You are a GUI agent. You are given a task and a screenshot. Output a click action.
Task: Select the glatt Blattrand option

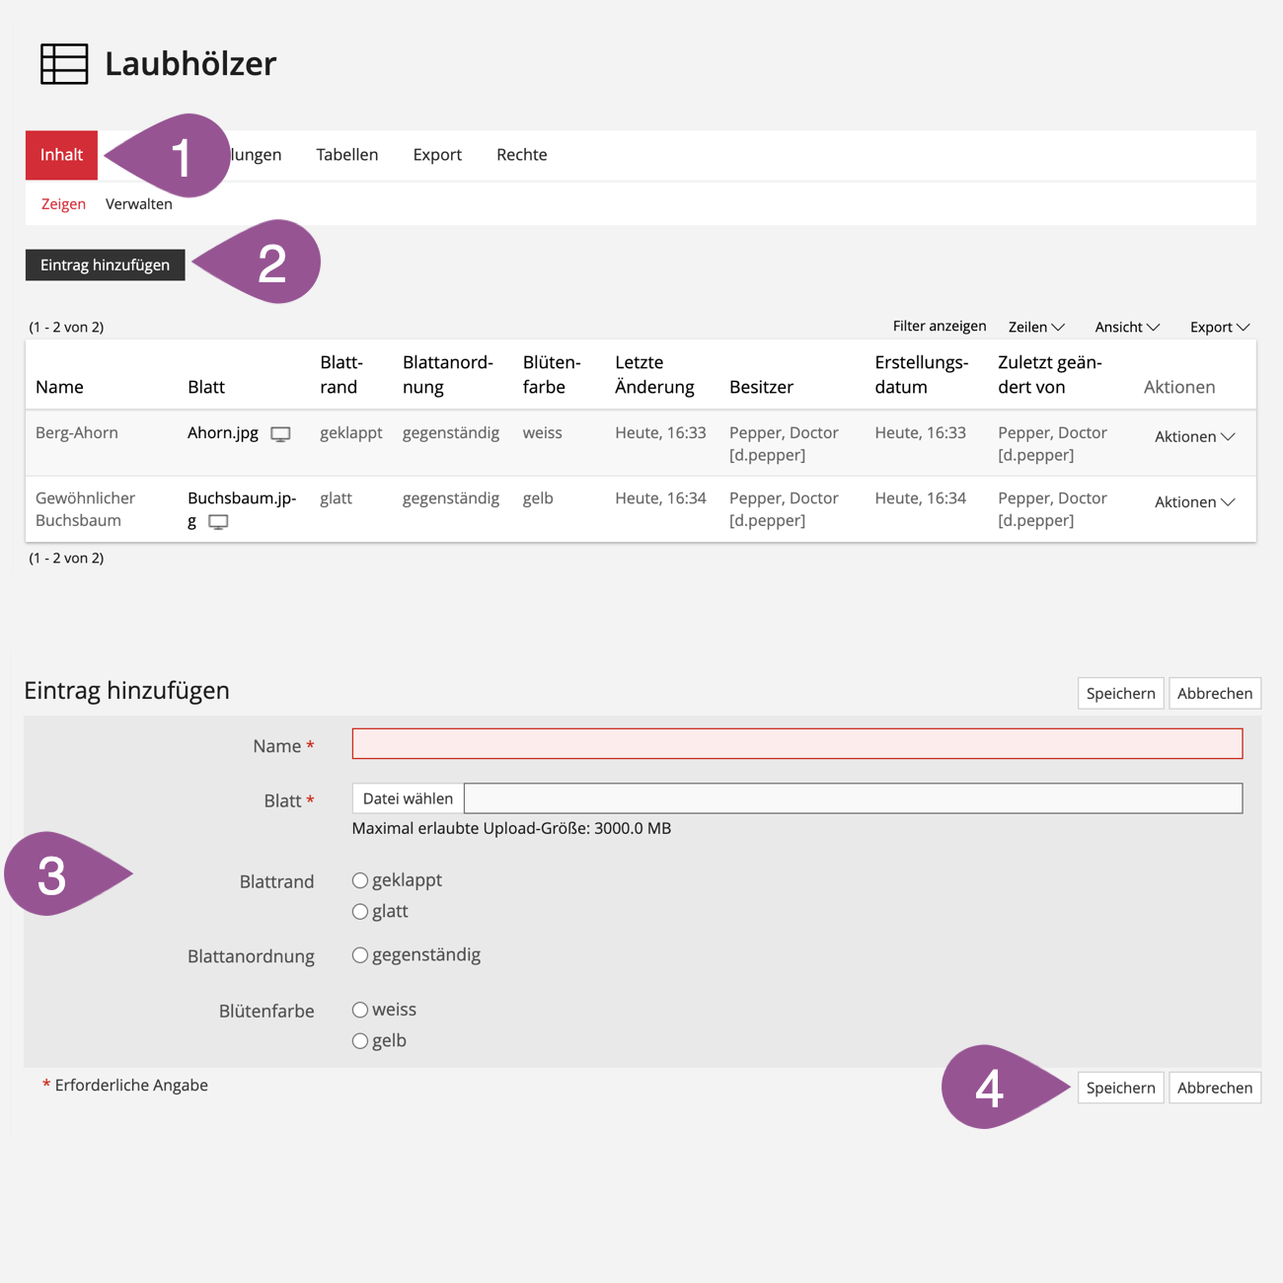point(360,912)
